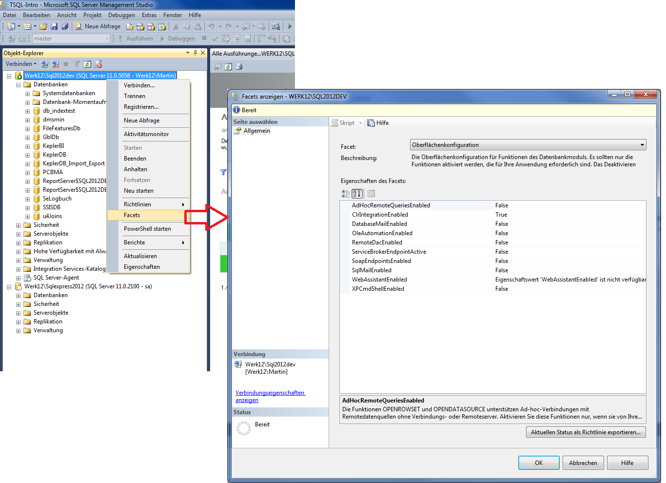The height and width of the screenshot is (483, 666).
Task: Open Berichte submenu in context menu
Action: point(148,242)
